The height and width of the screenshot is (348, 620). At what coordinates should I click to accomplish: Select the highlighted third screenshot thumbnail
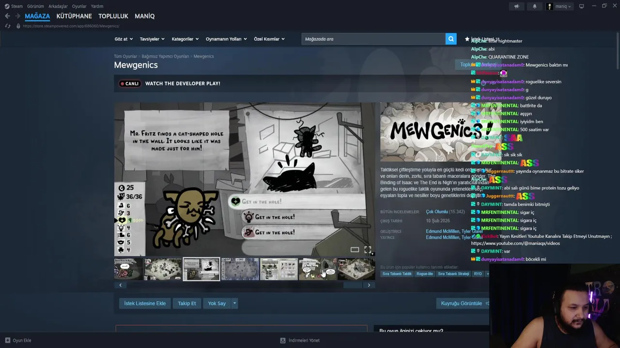pyautogui.click(x=201, y=269)
